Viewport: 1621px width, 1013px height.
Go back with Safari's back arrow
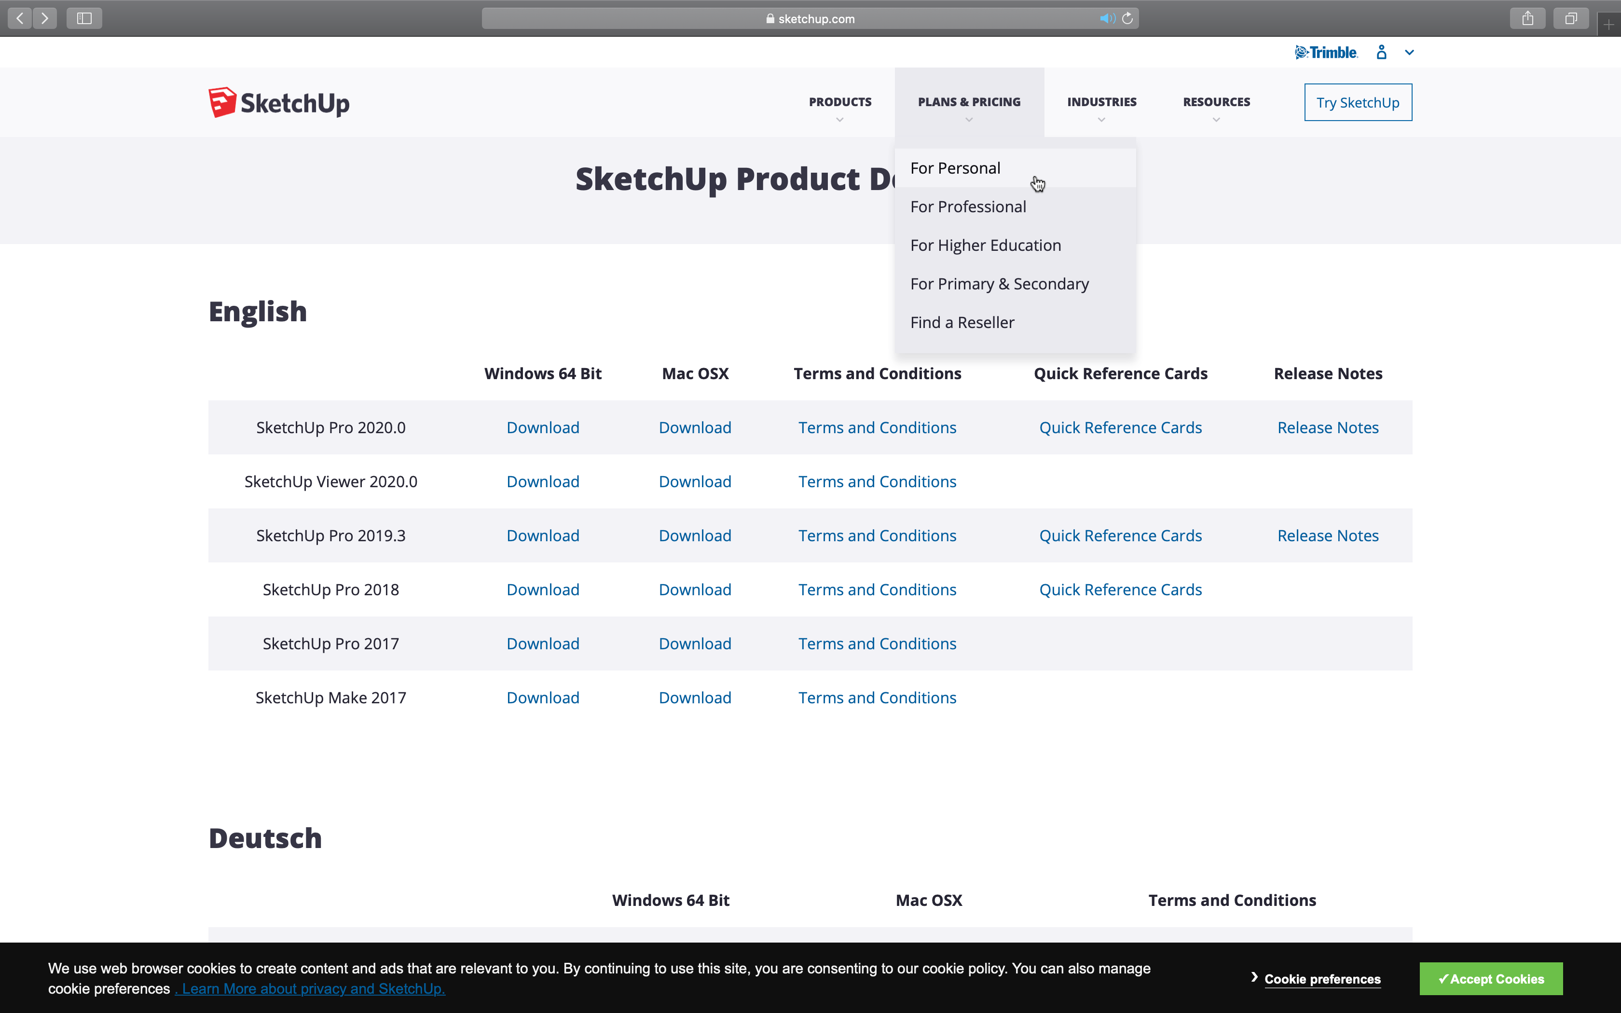pos(20,18)
